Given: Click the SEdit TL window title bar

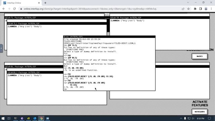Looking at the screenshot, I should 54,17.
